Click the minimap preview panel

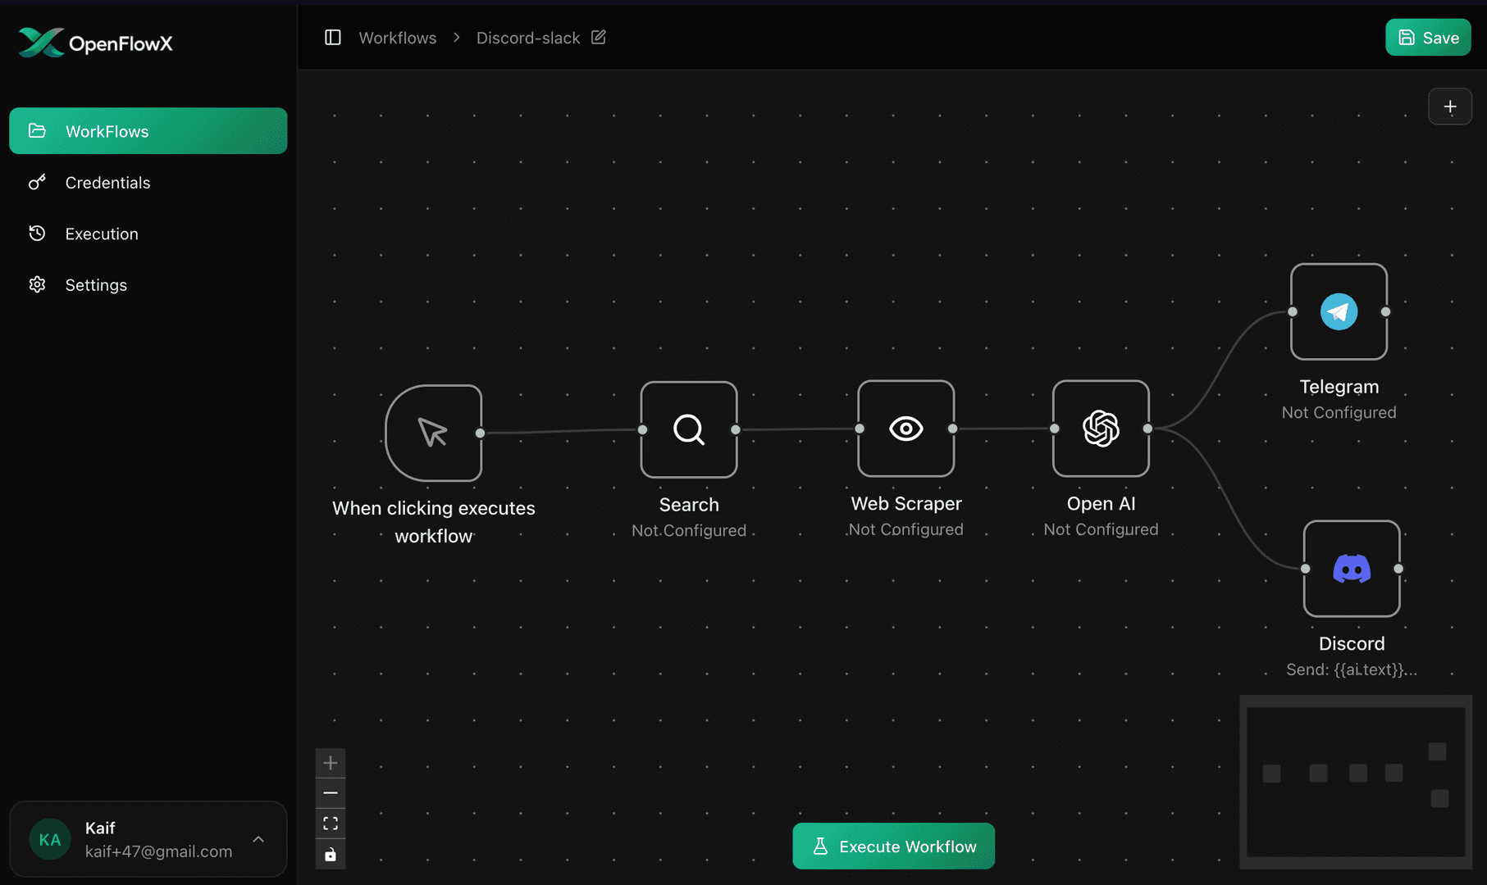point(1355,783)
